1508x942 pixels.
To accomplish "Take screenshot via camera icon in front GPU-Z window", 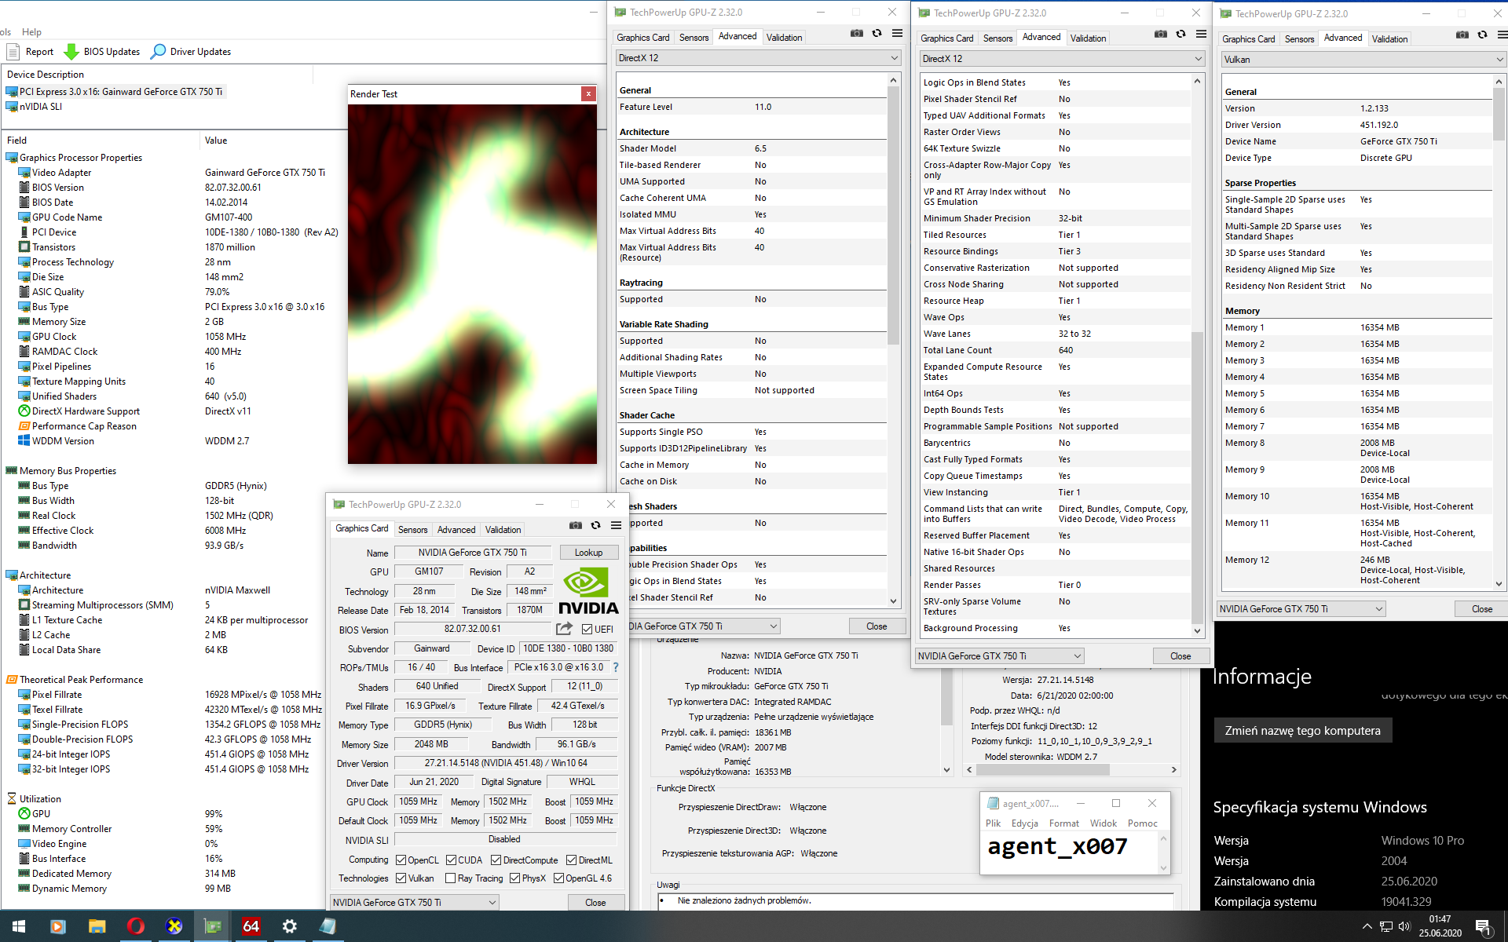I will [575, 525].
